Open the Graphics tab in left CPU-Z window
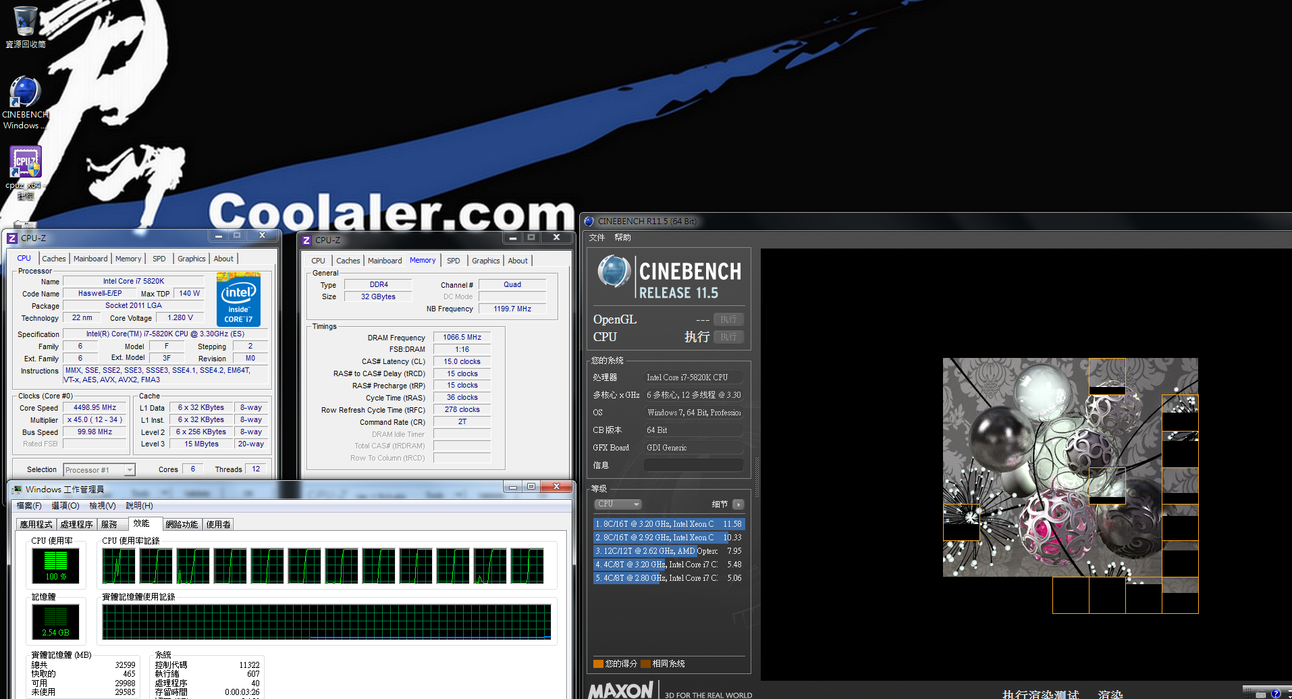The height and width of the screenshot is (699, 1292). 192,259
